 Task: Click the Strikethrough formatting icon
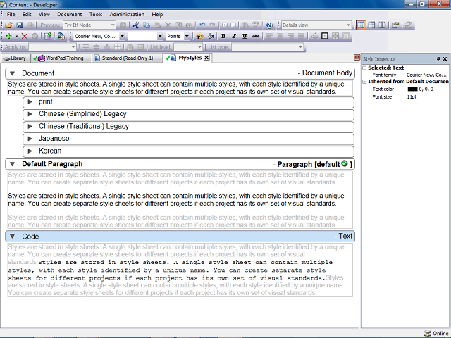[x=255, y=36]
